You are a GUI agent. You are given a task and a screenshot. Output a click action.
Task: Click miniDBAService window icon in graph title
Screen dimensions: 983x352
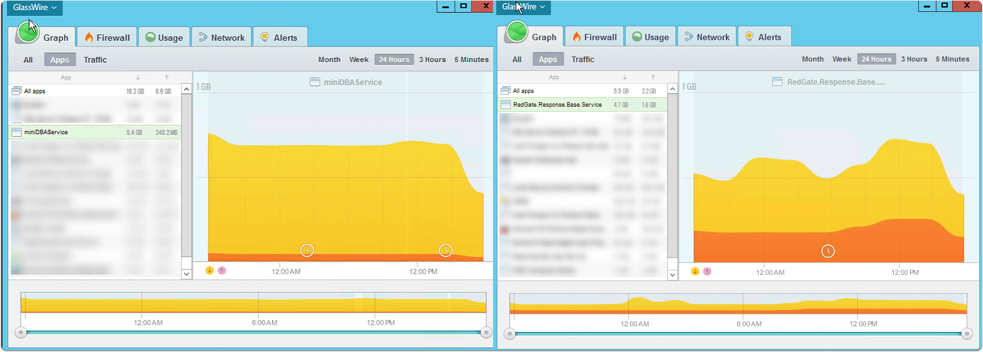point(316,82)
